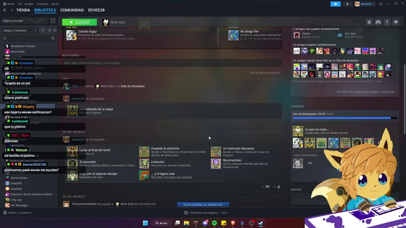Click the controller icon in game header
Screen dimensions: 406x228
point(378,22)
